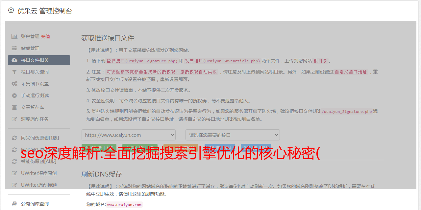Click the cloud upload icon for 接口文件相关

14,60
